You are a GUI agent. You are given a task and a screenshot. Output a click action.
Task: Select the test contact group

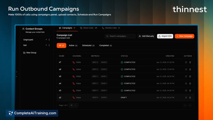[x=25, y=45]
